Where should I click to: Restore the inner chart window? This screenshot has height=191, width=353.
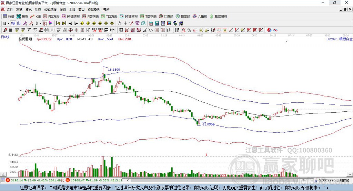(x=345, y=9)
